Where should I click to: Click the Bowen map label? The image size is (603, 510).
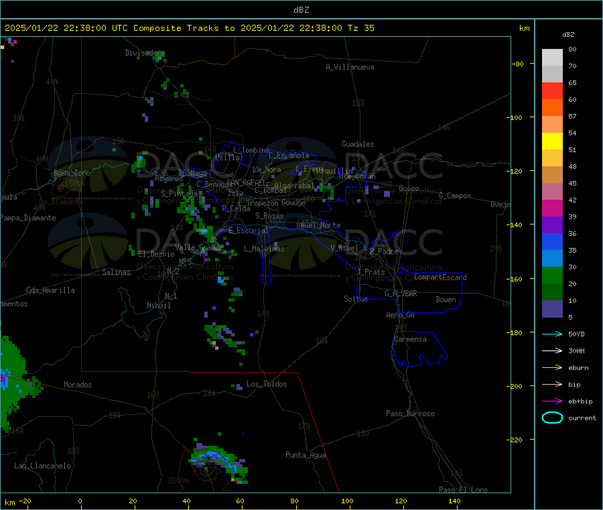[x=446, y=300]
